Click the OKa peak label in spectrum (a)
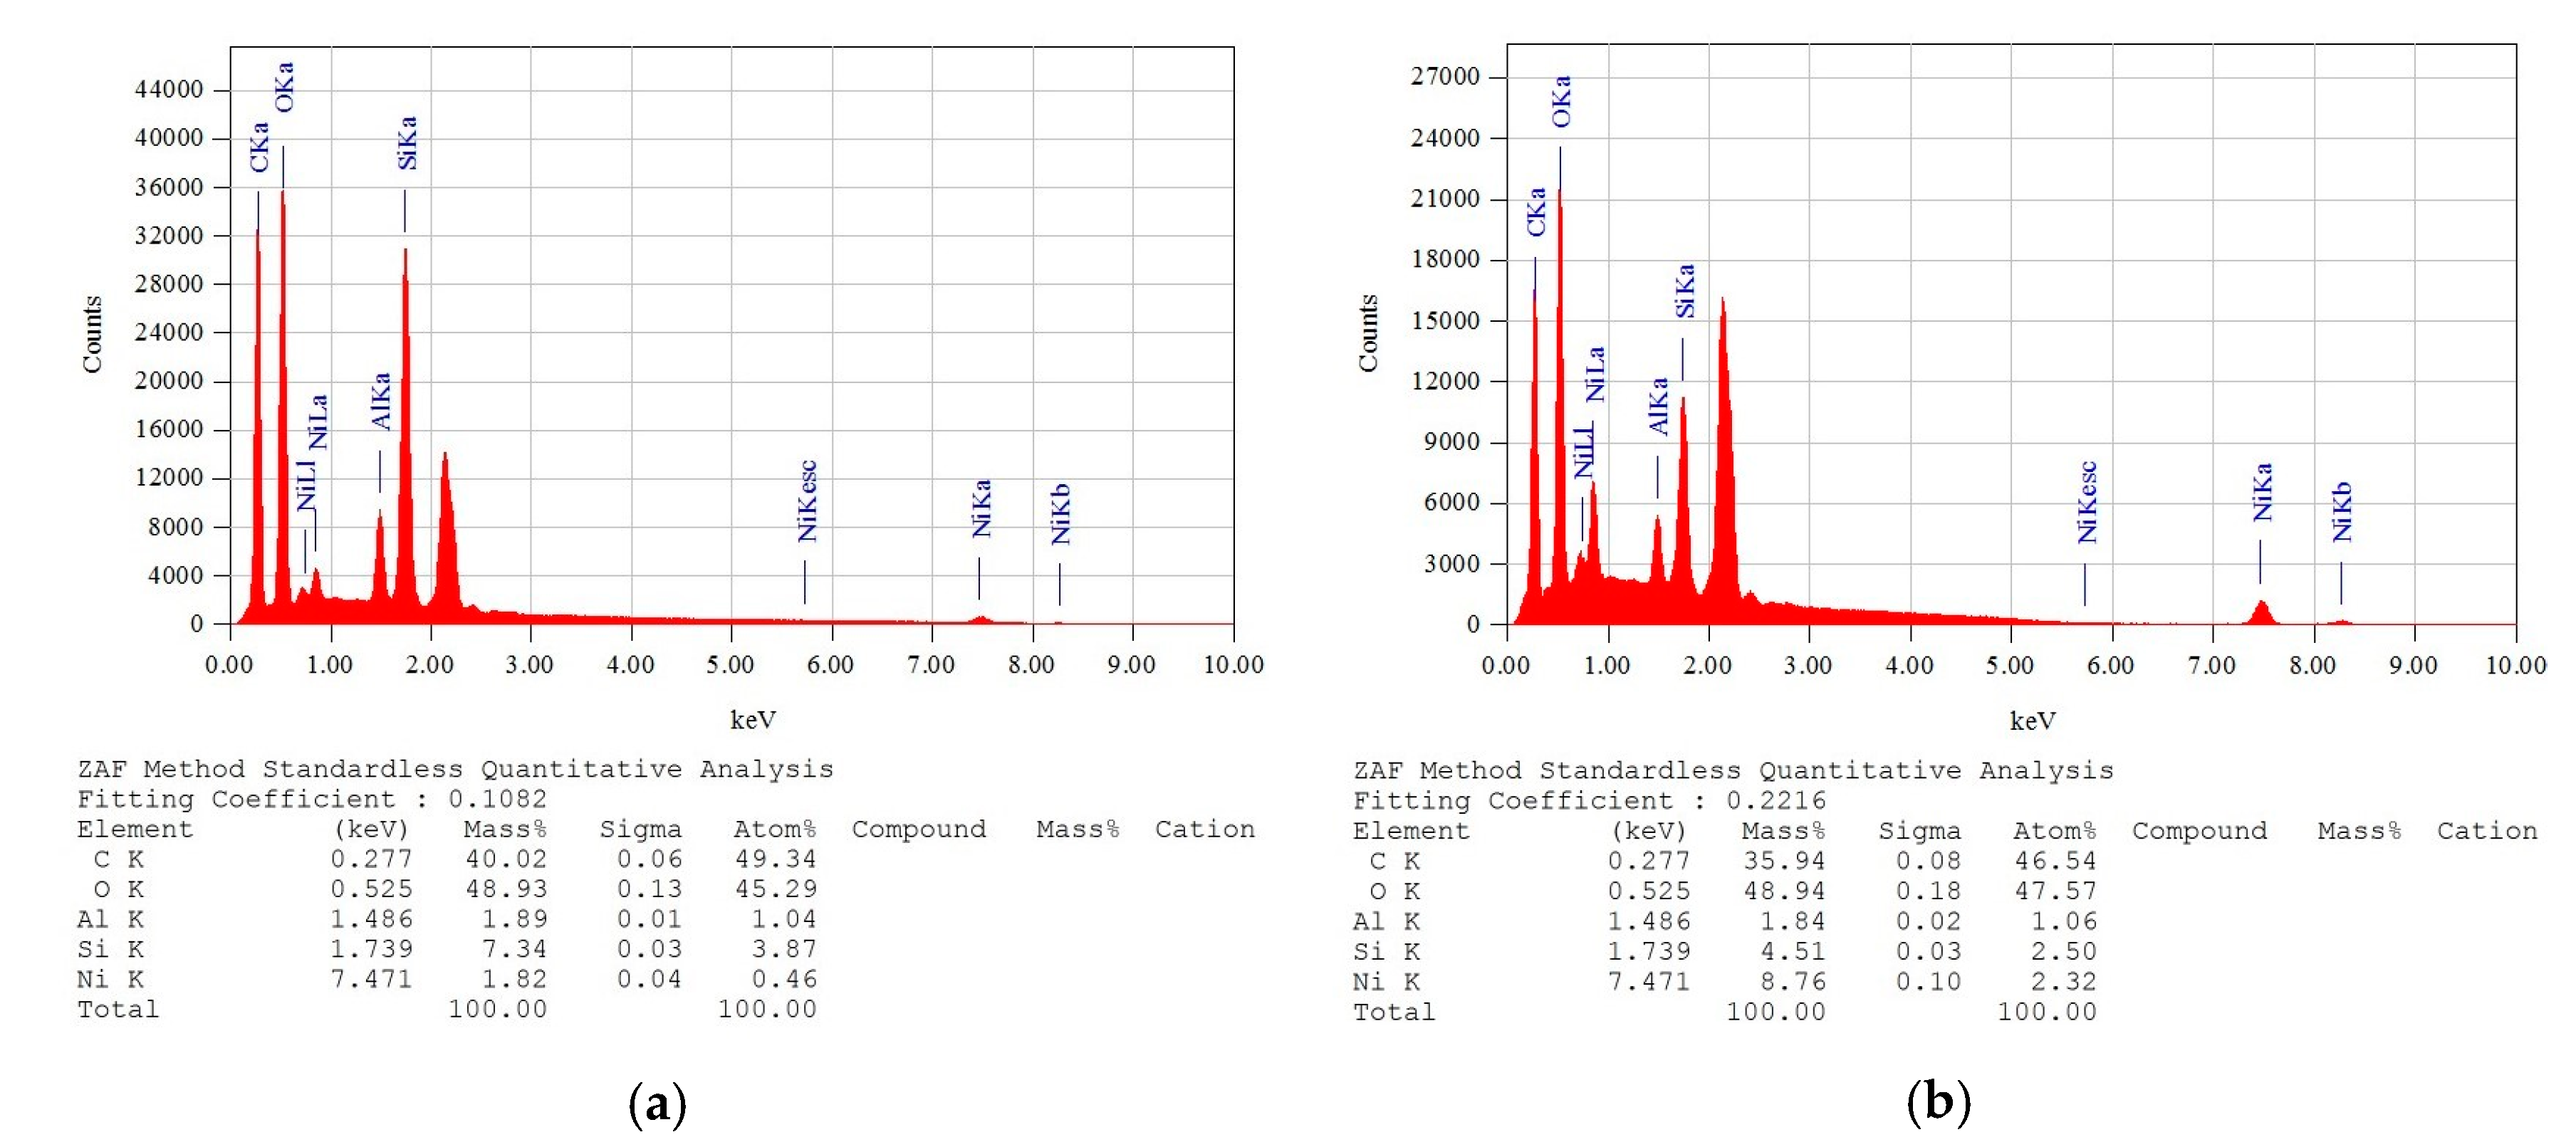Image resolution: width=2576 pixels, height=1142 pixels. click(x=284, y=87)
